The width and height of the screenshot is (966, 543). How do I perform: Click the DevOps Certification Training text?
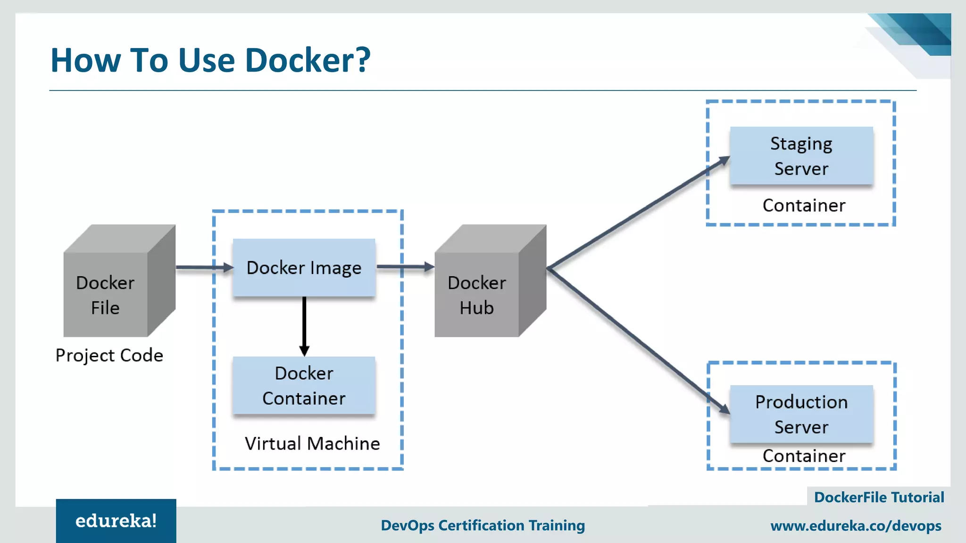tap(483, 525)
